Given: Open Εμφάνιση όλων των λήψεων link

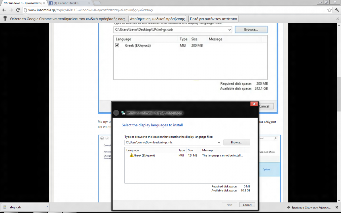Looking at the screenshot, I should point(311,207).
